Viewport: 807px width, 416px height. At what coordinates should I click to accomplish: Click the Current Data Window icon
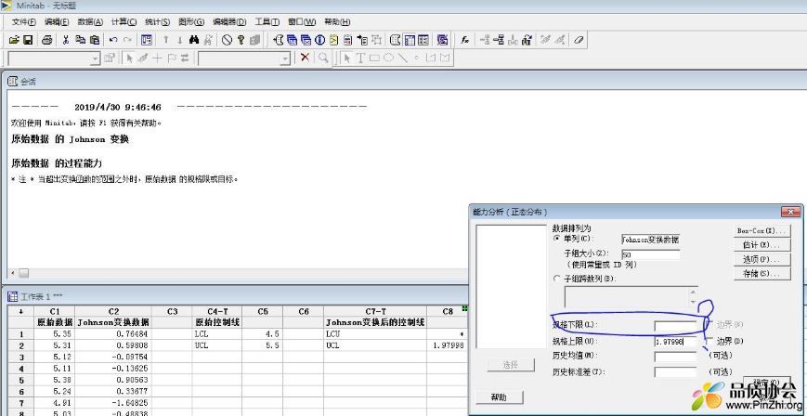tap(410, 40)
